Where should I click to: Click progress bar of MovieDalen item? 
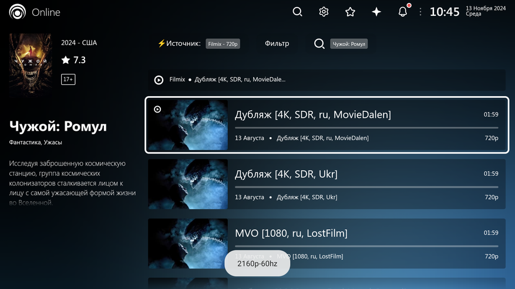(366, 128)
